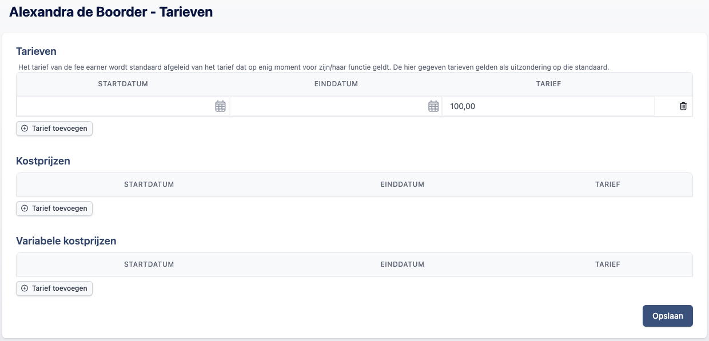Click the Tarieven TARIEF column header

[x=548, y=84]
